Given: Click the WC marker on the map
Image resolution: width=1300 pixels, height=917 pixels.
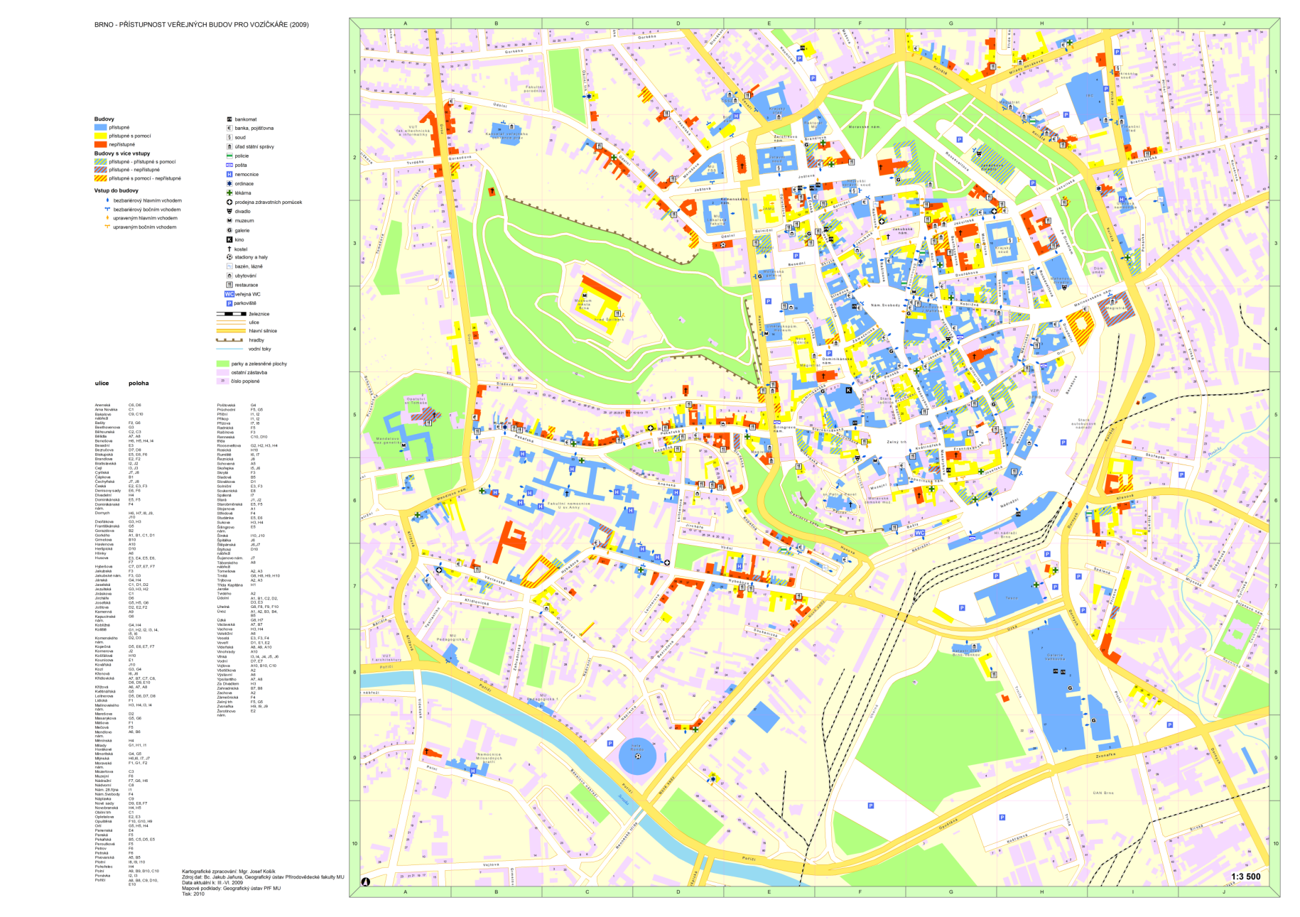Looking at the screenshot, I should [920, 533].
